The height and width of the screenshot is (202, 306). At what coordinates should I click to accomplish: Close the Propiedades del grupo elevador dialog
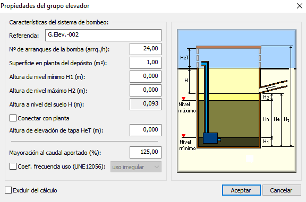click(x=300, y=6)
